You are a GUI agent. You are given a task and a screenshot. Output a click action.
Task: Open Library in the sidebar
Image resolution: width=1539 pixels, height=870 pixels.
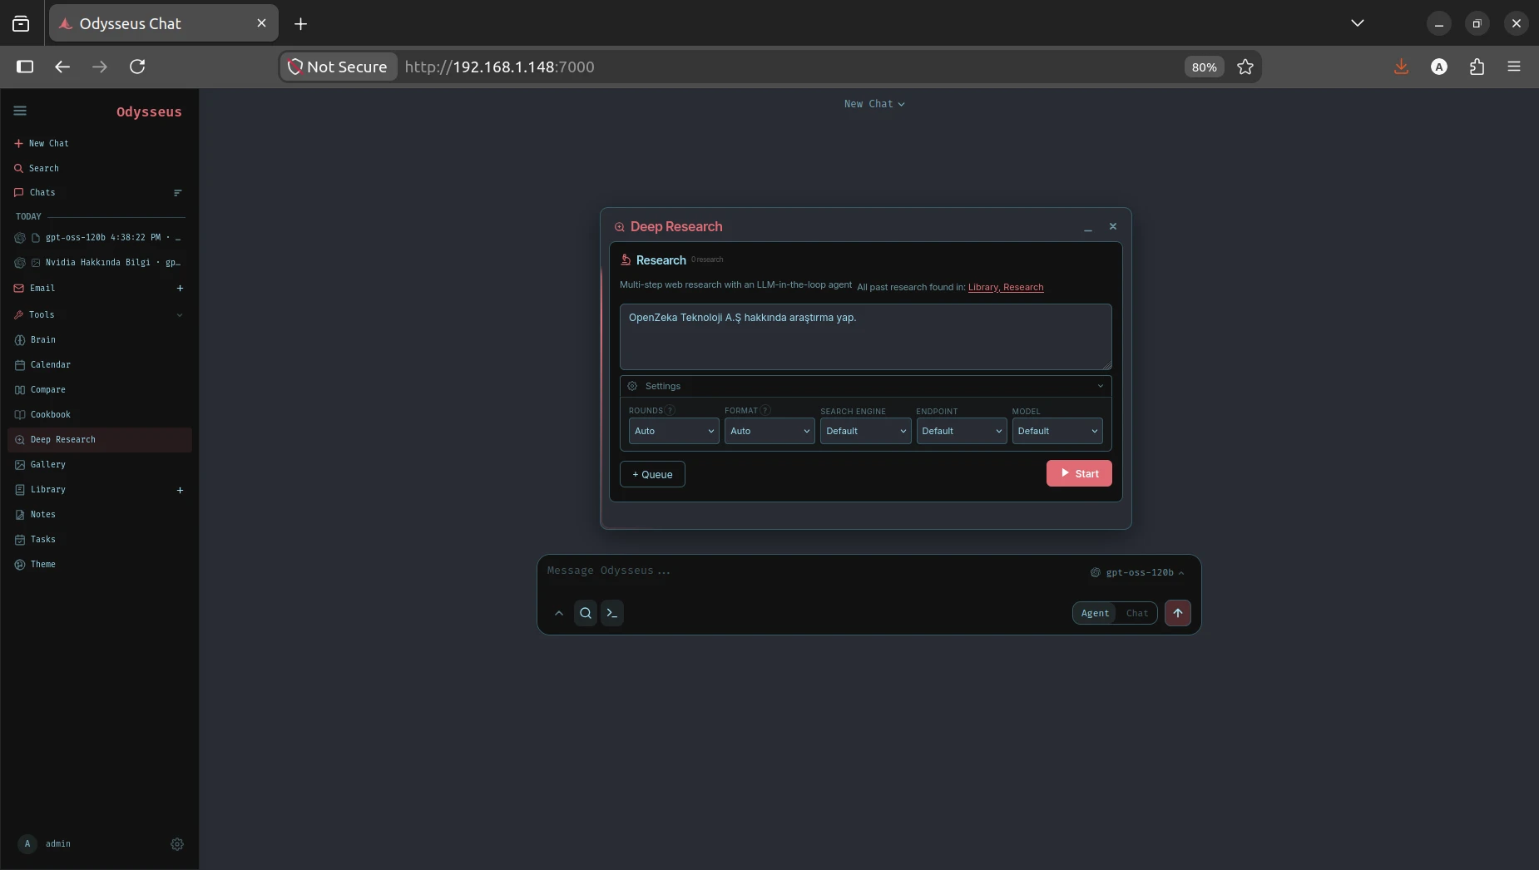[x=47, y=490]
